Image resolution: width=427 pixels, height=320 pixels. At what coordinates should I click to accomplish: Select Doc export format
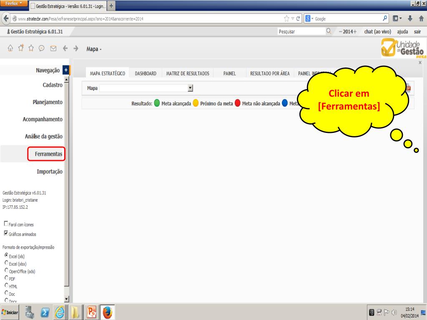[6, 293]
